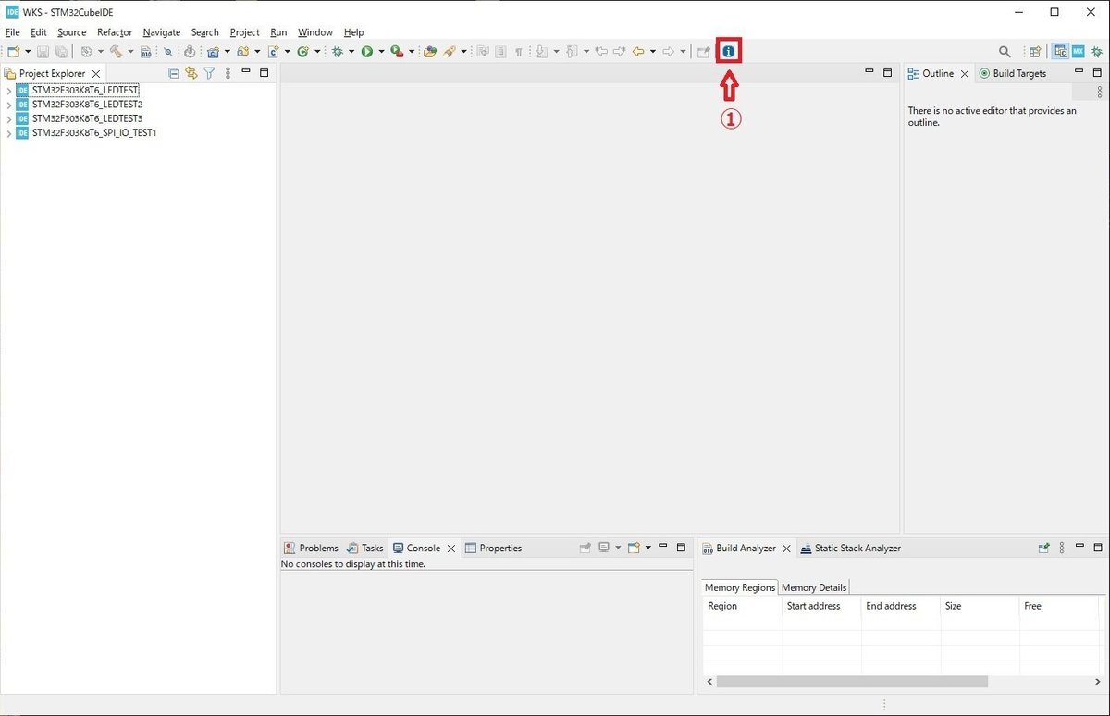Select the Memory Regions tab
This screenshot has height=716, width=1110.
[740, 587]
